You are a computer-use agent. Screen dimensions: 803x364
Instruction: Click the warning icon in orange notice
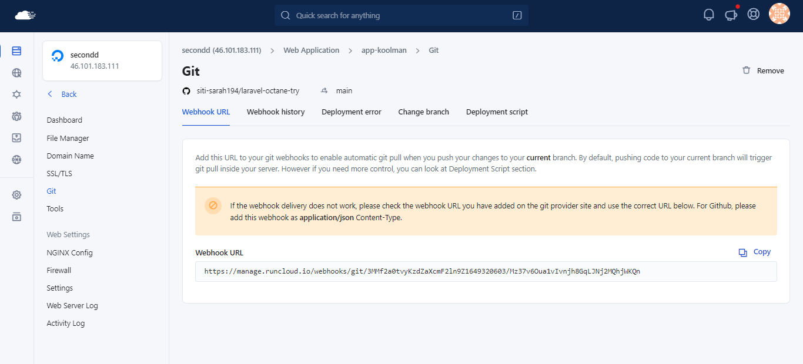pyautogui.click(x=213, y=205)
